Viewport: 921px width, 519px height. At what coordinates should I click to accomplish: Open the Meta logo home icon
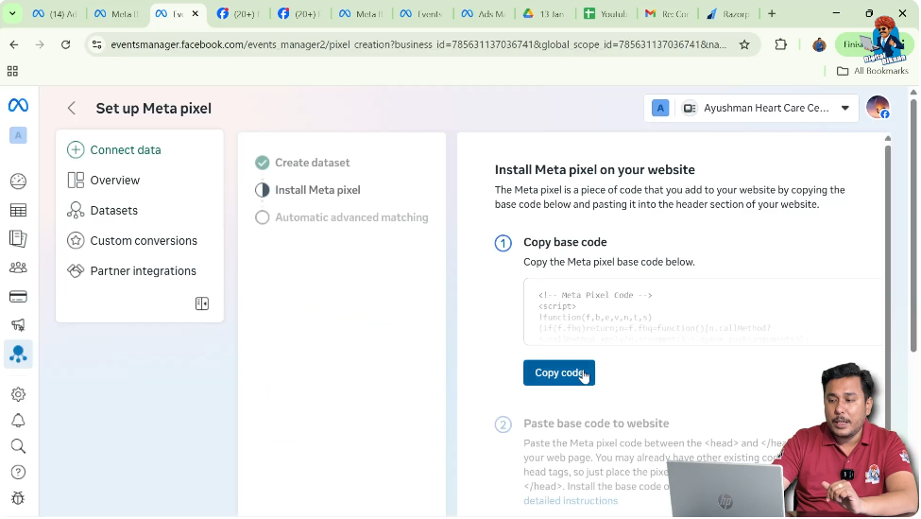point(18,105)
